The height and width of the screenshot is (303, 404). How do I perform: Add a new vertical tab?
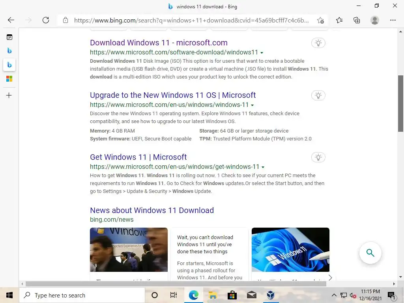click(9, 95)
